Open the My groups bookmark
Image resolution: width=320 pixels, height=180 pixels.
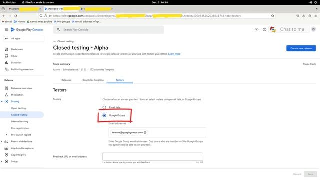[x=62, y=22]
